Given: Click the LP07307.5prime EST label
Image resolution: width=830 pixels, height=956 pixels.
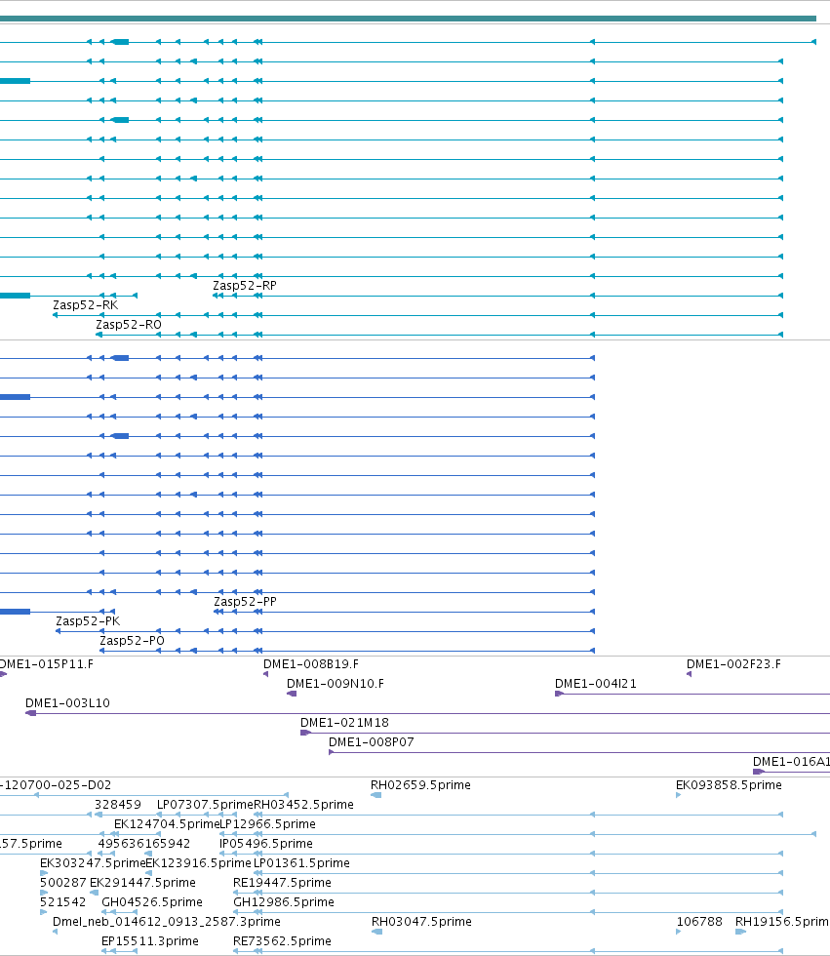Looking at the screenshot, I should click(205, 805).
